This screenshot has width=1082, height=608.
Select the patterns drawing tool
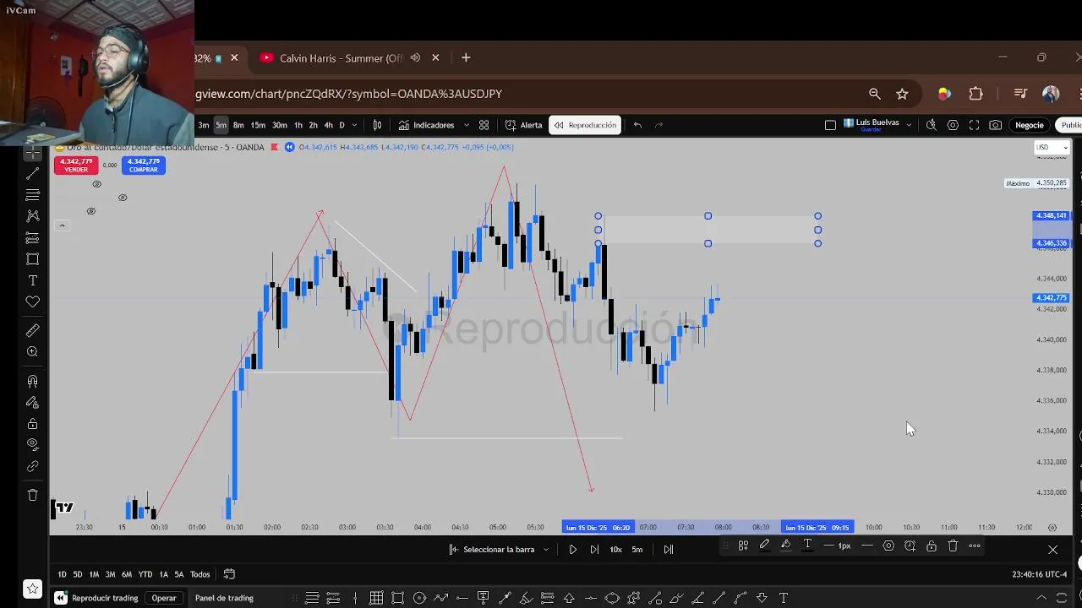click(x=32, y=216)
